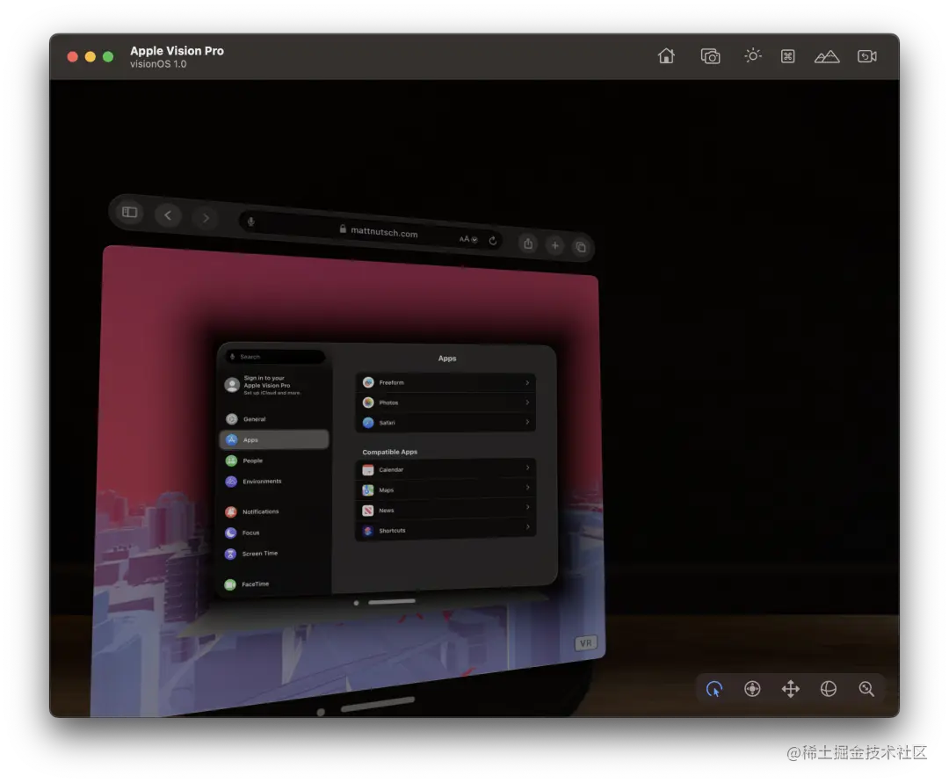Select Focus in Settings sidebar
This screenshot has width=949, height=783.
[275, 533]
